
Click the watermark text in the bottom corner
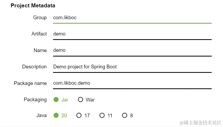(200, 123)
